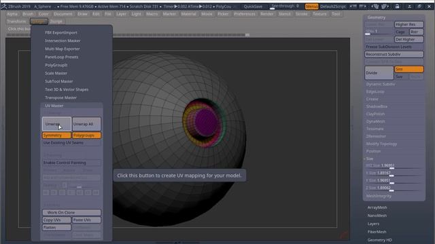Image resolution: width=435 pixels, height=244 pixels.
Task: Click the Flatten button
Action: pyautogui.click(x=56, y=228)
